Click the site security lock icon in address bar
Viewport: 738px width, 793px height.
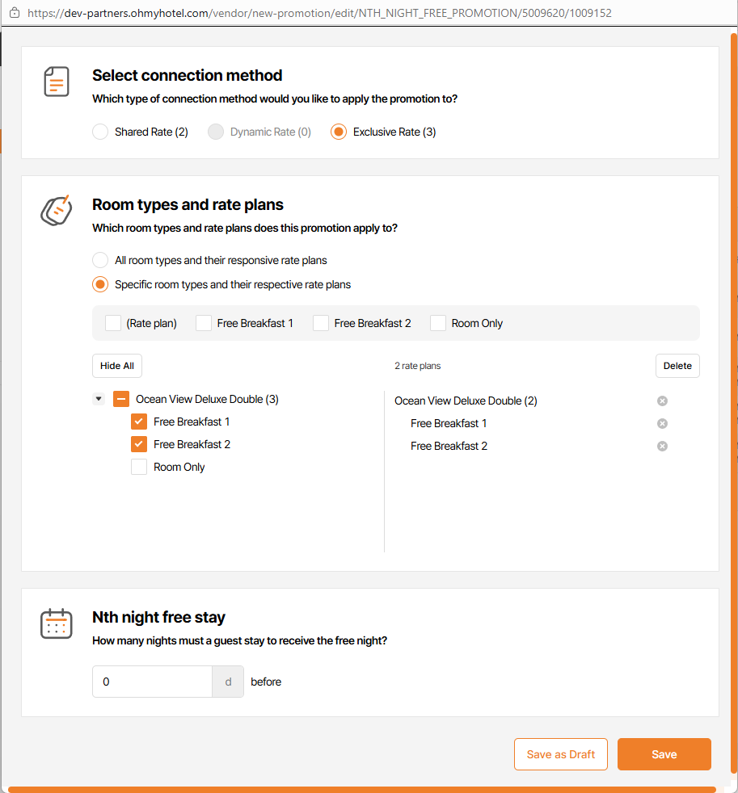[x=14, y=13]
